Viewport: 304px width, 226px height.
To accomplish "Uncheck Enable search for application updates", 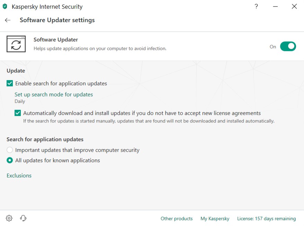I will pos(10,83).
